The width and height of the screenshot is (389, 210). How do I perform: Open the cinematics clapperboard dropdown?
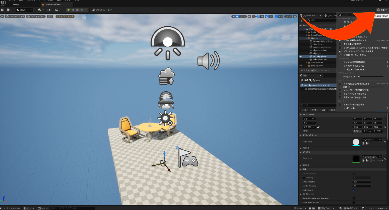tap(58, 10)
